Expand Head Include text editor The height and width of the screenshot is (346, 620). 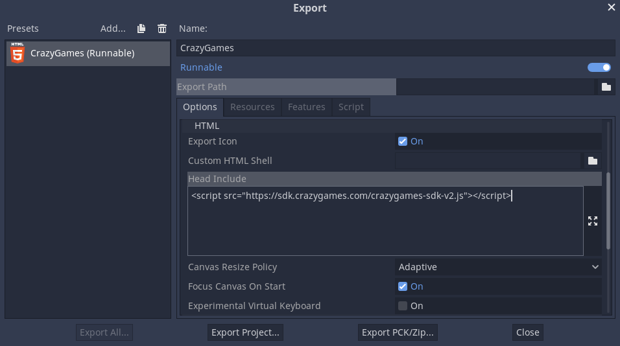pos(592,221)
